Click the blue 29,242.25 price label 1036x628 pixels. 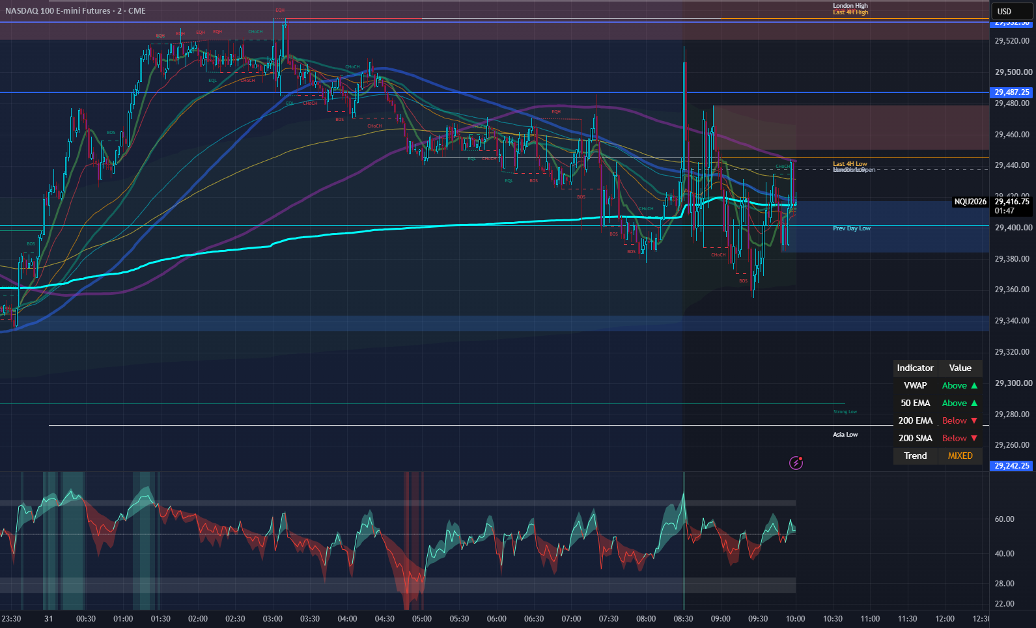[1012, 466]
